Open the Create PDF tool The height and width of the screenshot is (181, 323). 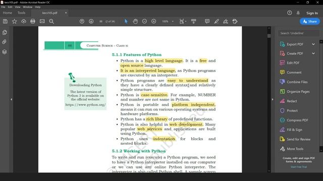coord(295,54)
